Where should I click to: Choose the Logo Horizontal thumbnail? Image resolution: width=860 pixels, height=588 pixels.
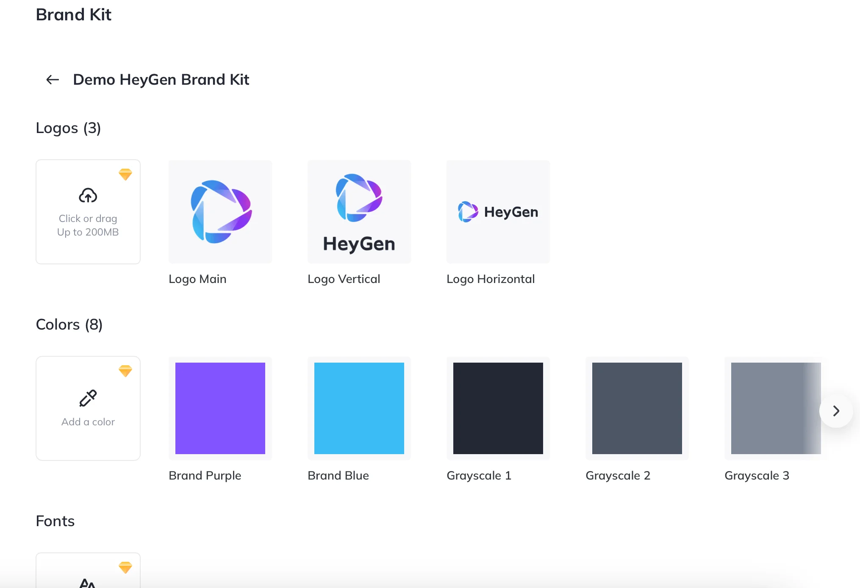point(498,212)
